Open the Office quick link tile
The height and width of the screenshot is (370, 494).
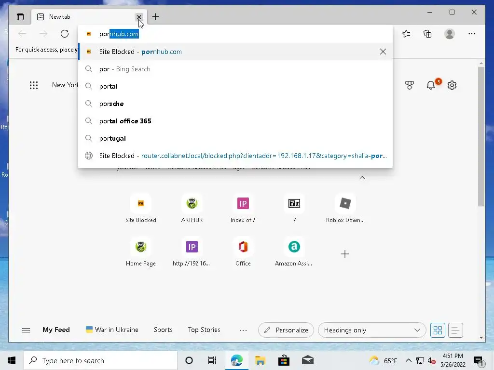(243, 251)
